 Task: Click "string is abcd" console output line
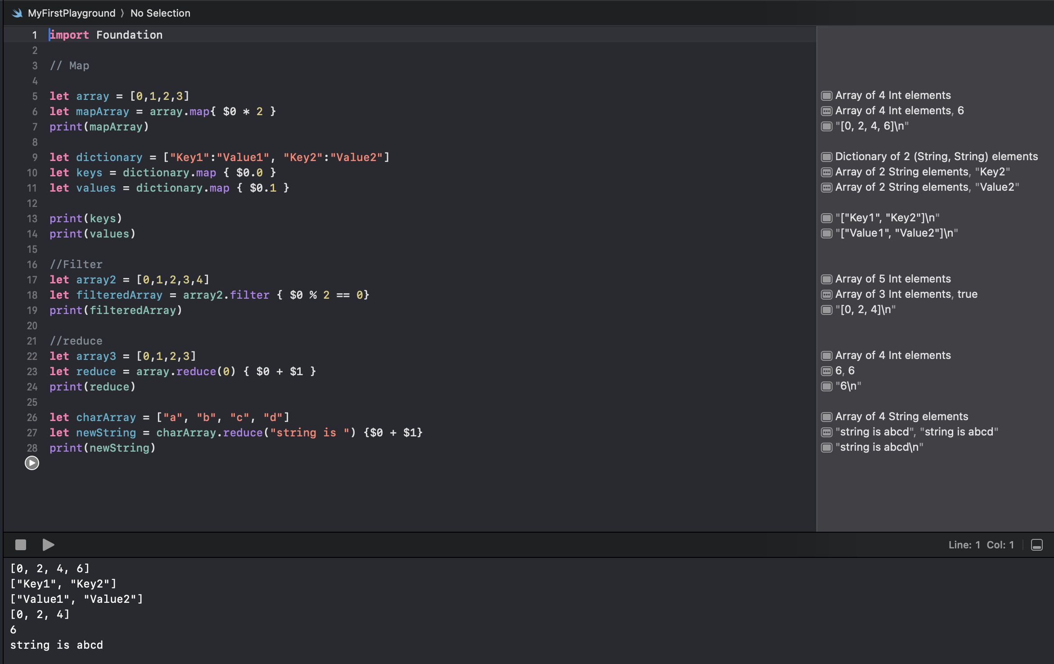[57, 645]
